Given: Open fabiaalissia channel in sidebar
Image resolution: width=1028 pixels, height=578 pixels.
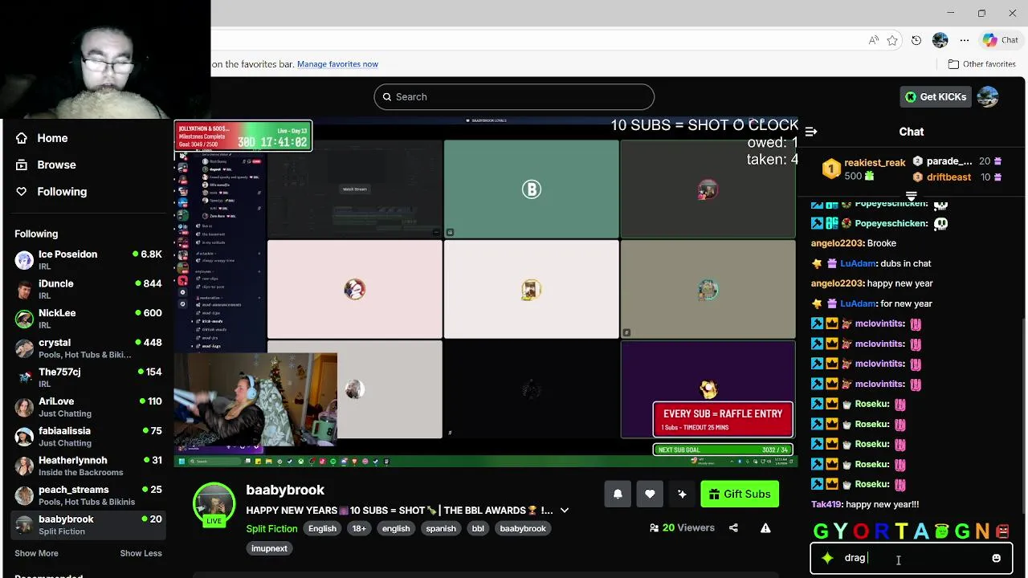Looking at the screenshot, I should pos(88,437).
